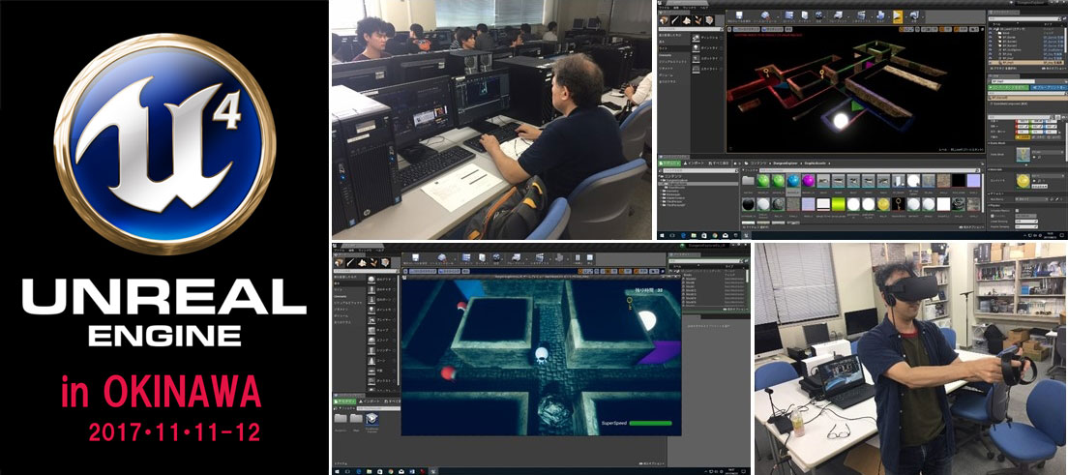Select Foliage mode icon in maze-overview editor
The height and width of the screenshot is (475, 1068).
tap(697, 20)
